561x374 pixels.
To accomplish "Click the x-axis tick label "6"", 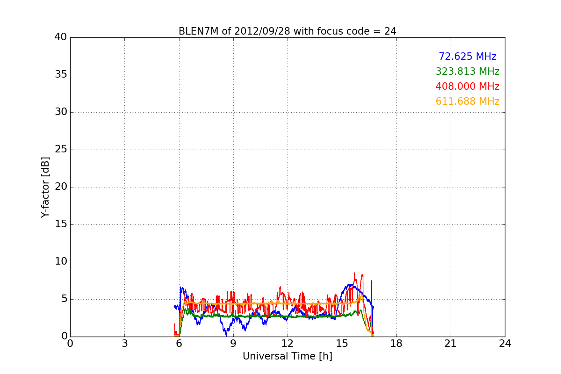I will (x=179, y=344).
